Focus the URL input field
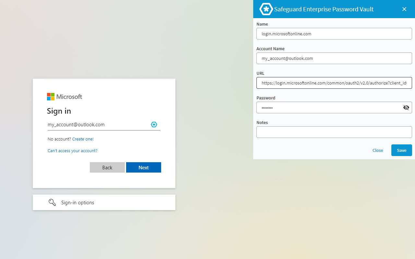Image resolution: width=415 pixels, height=259 pixels. 334,83
